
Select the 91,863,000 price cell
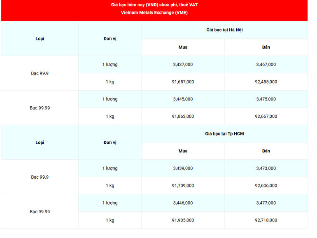[183, 117]
